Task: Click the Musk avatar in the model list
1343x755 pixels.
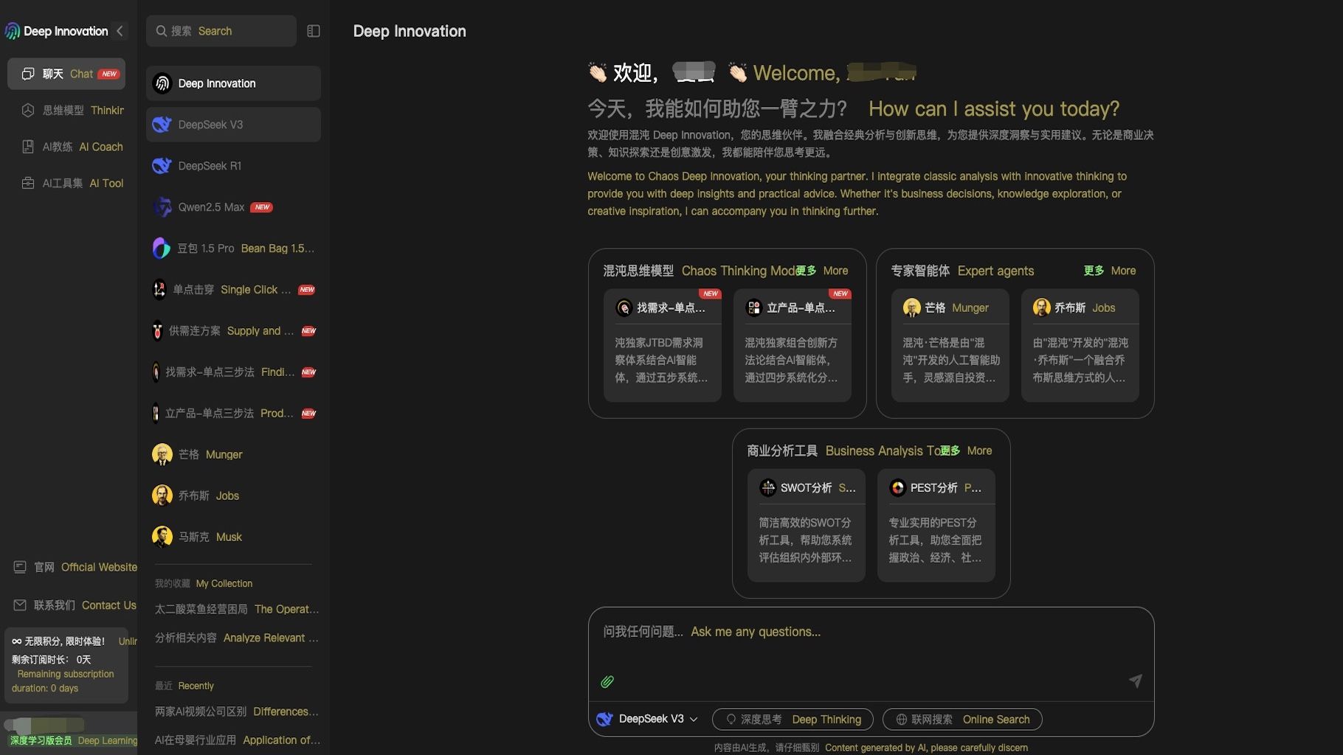Action: coord(162,537)
